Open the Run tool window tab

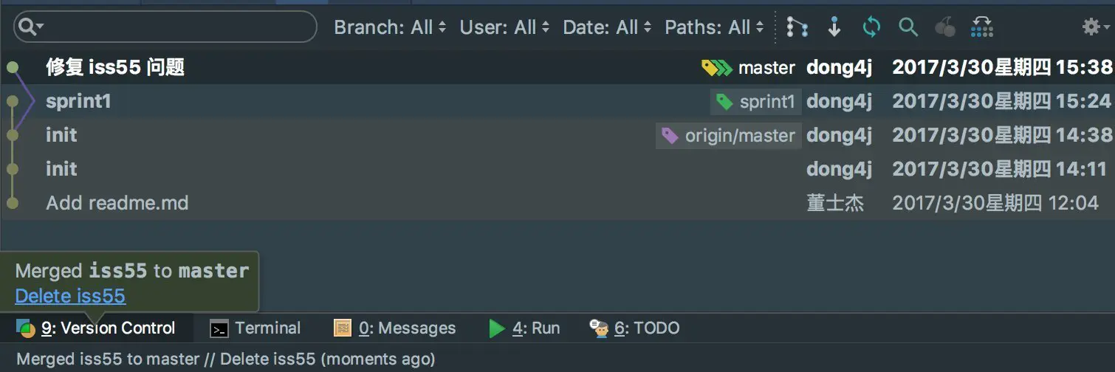525,328
